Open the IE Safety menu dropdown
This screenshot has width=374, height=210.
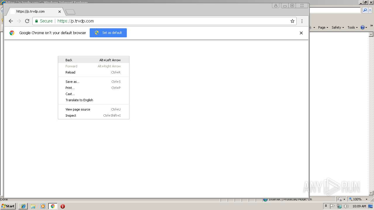tap(338, 27)
